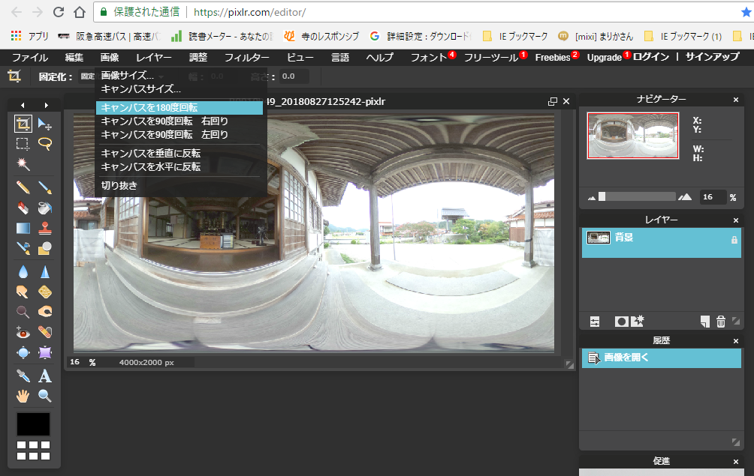Click the ログイン link

pos(650,57)
